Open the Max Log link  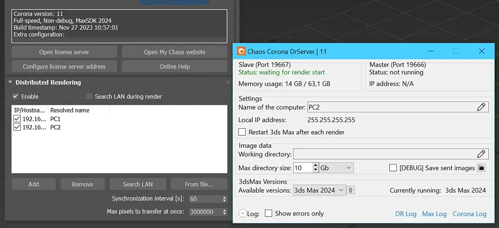click(434, 214)
